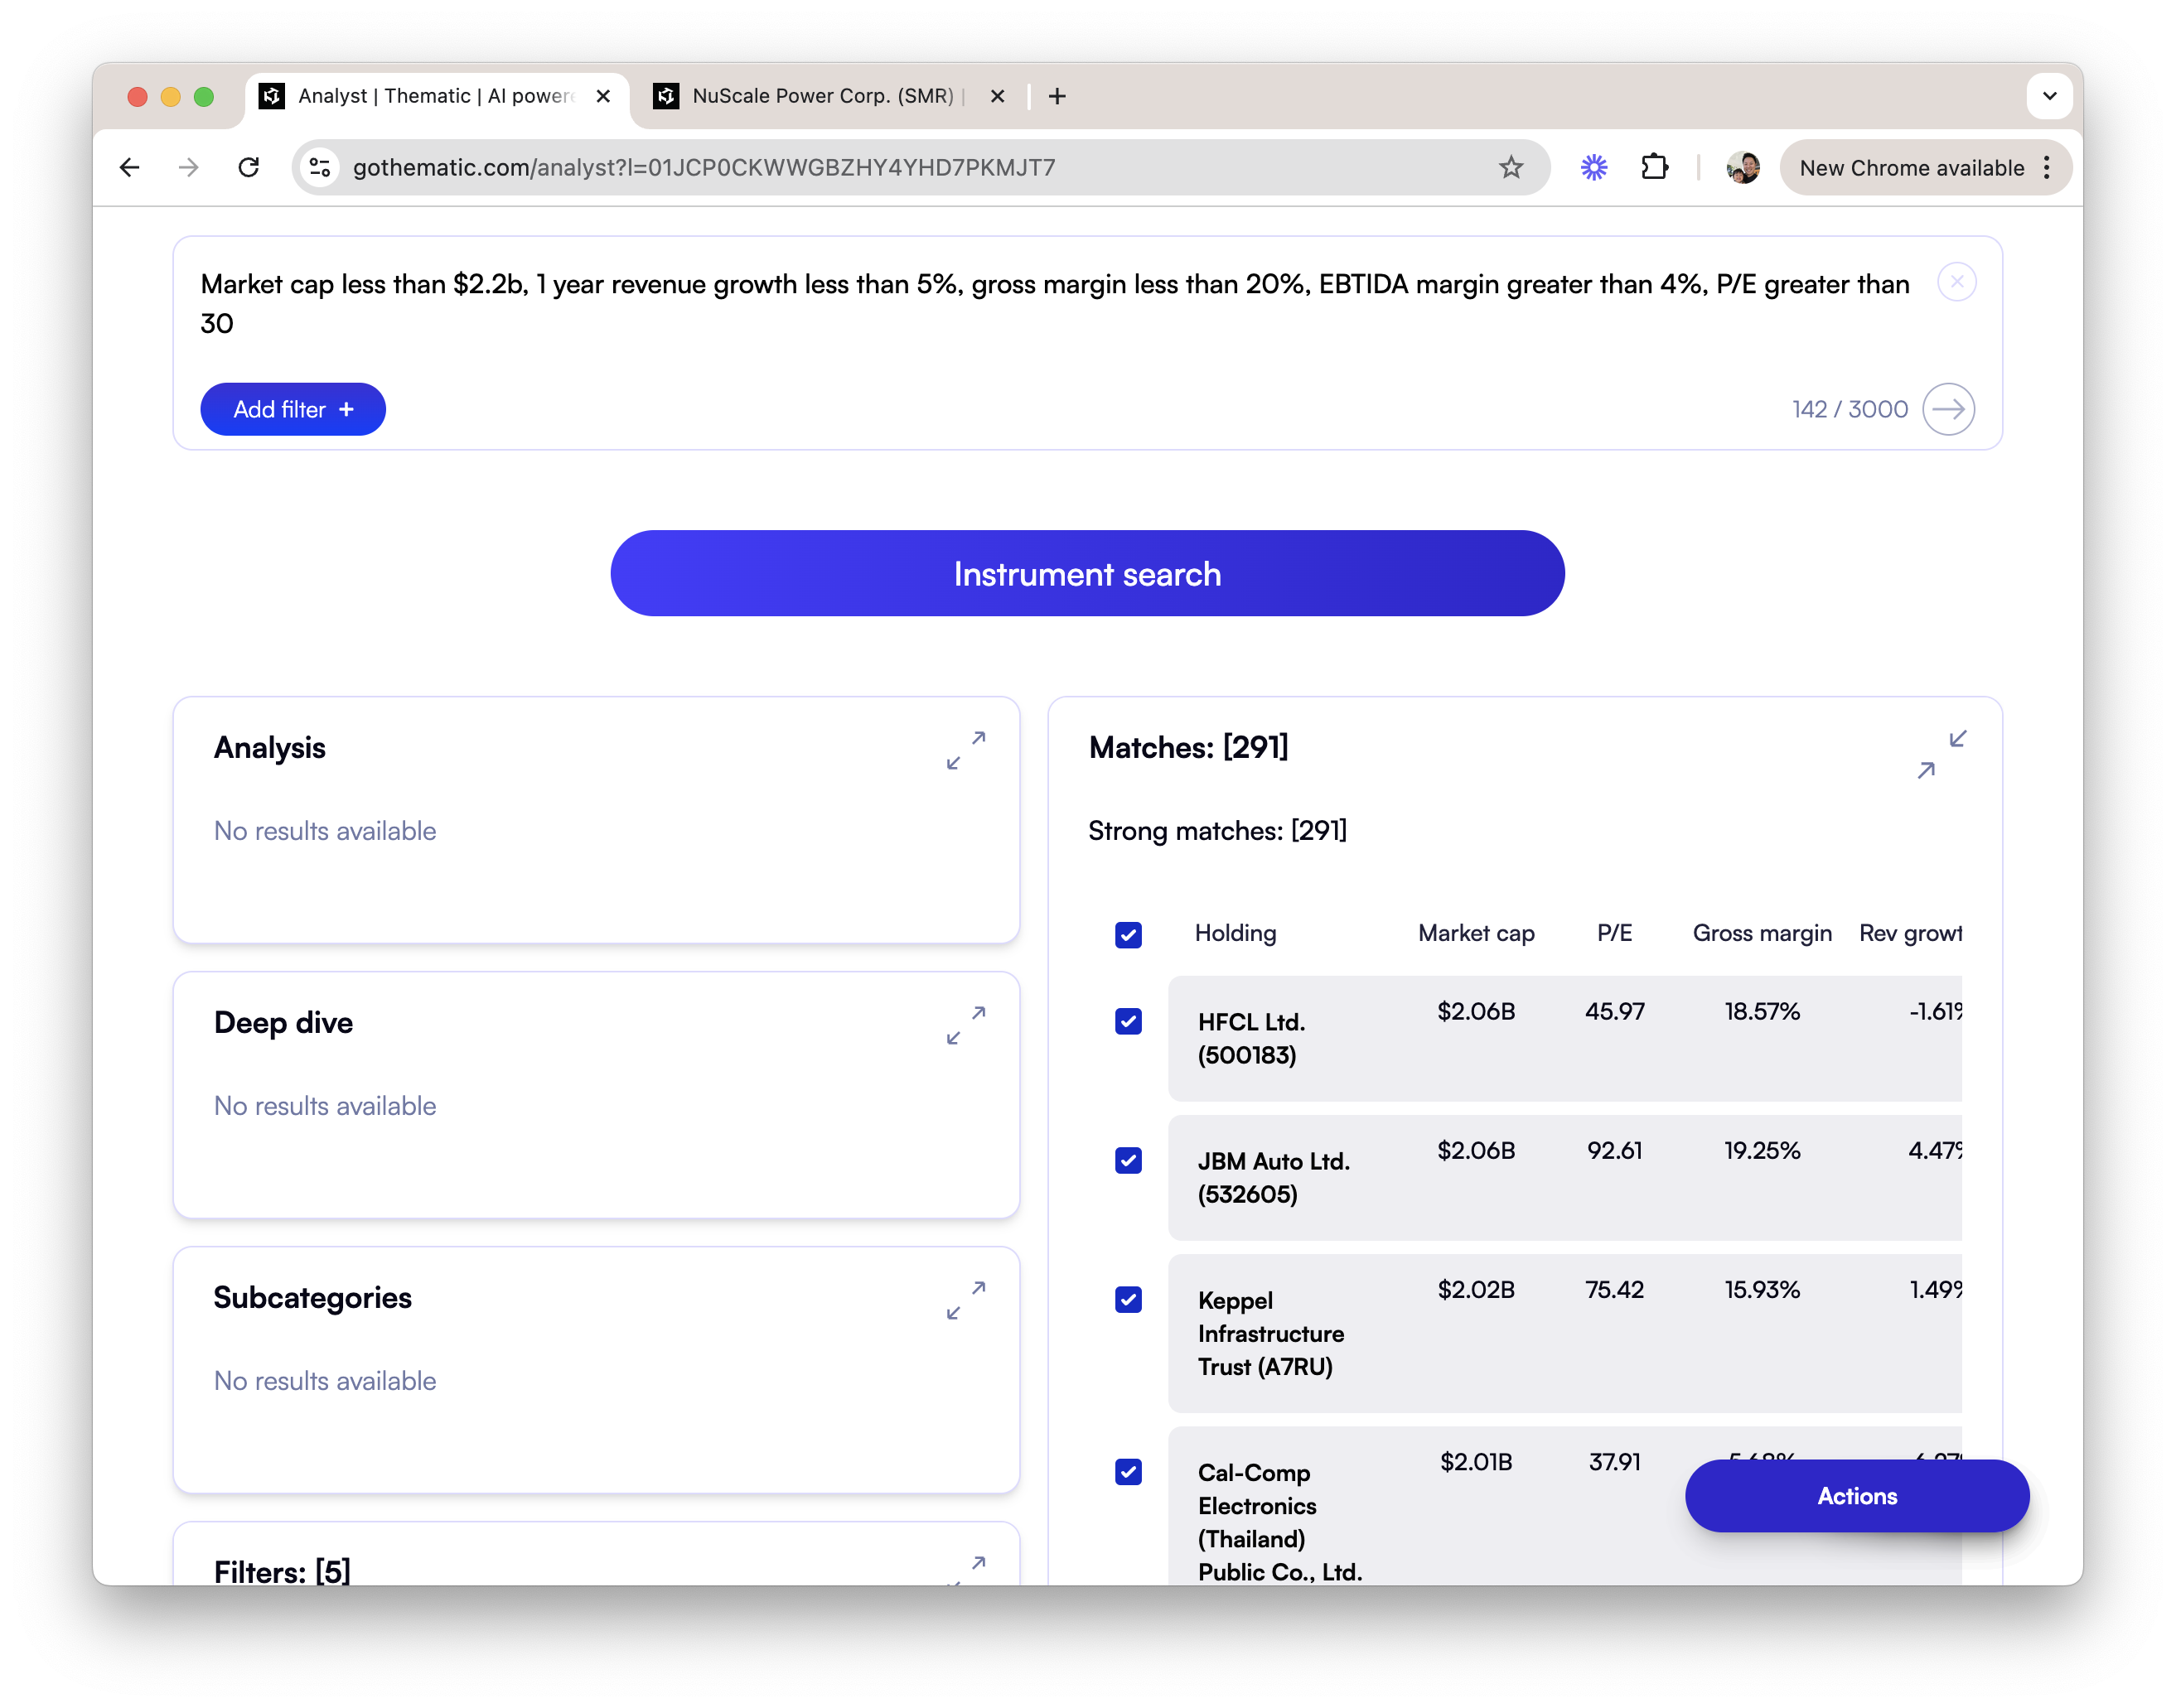Select the 92.61 P/E value
Image resolution: width=2176 pixels, height=1708 pixels.
click(1613, 1150)
